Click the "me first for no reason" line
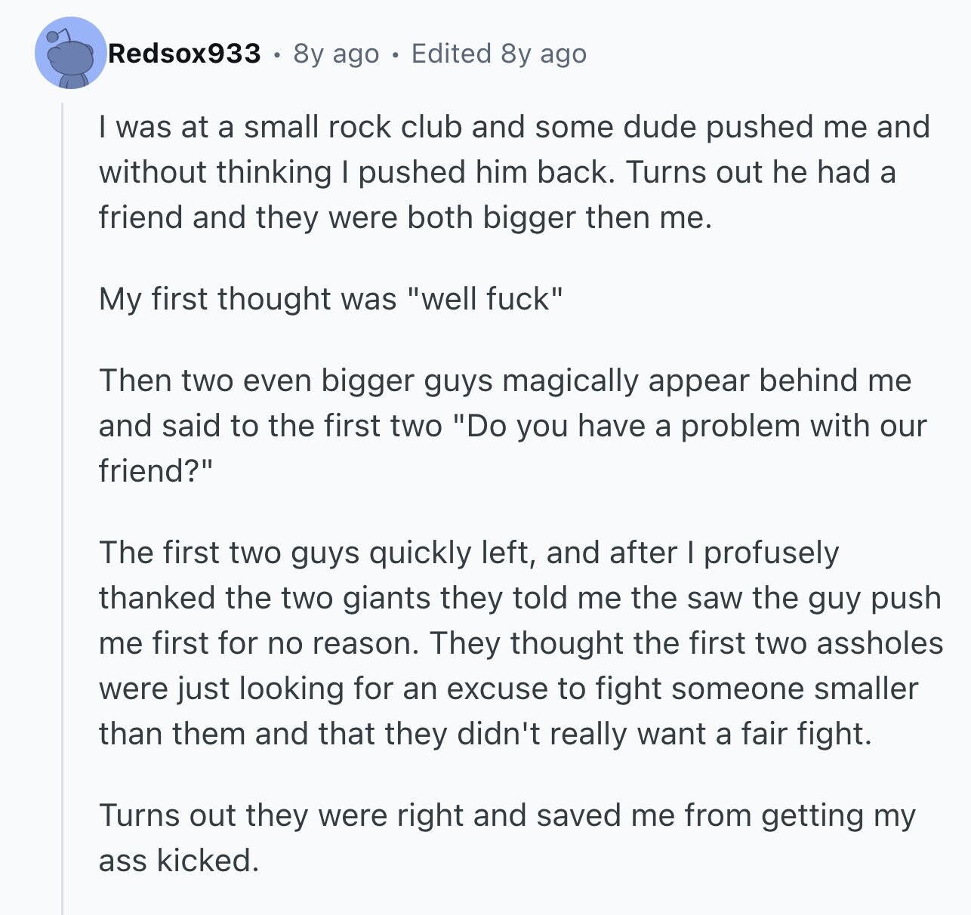 tap(521, 643)
